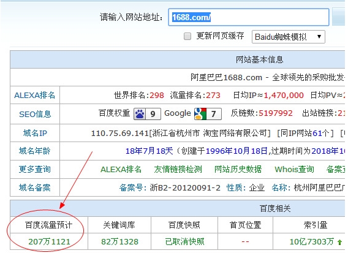Click the creation date 1996年10月18日
Image resolution: width=348 pixels, height=253 pixels.
coord(236,151)
